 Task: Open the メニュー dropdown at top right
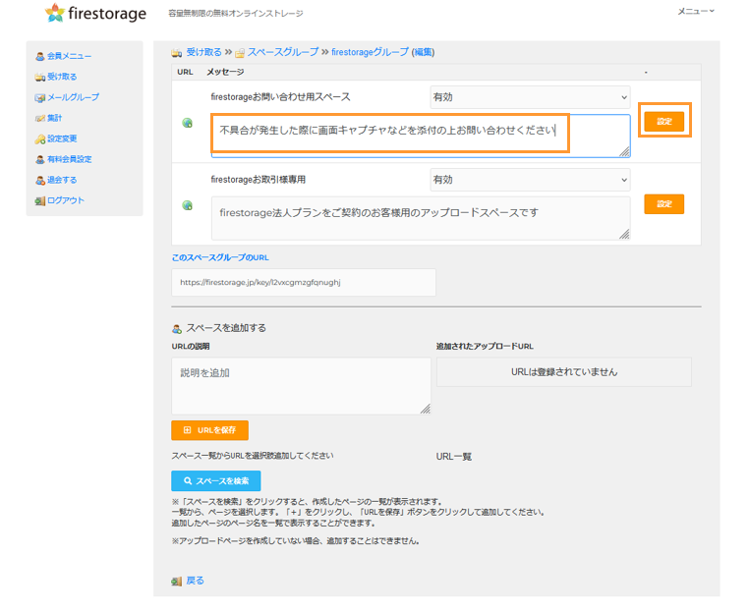click(x=696, y=11)
